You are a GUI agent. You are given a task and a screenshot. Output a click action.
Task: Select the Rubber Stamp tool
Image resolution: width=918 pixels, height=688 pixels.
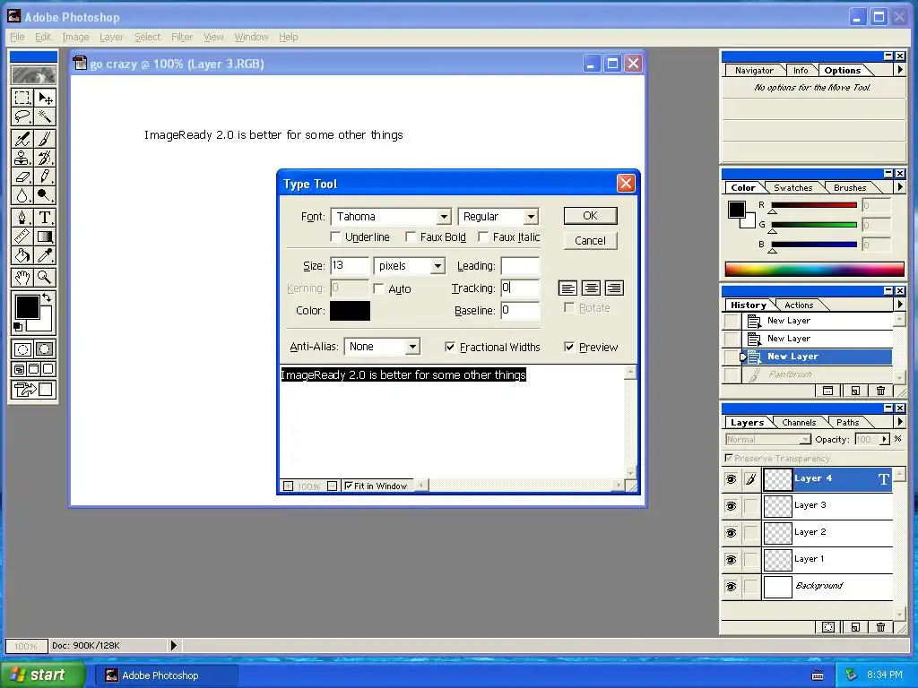pyautogui.click(x=22, y=158)
